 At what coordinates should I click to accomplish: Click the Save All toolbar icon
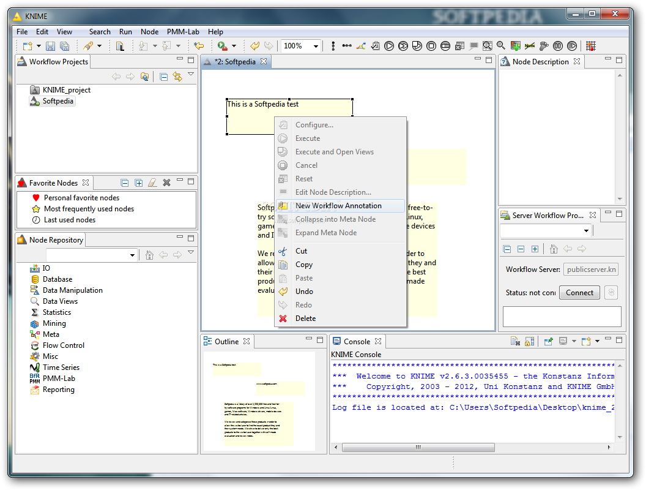coord(65,46)
